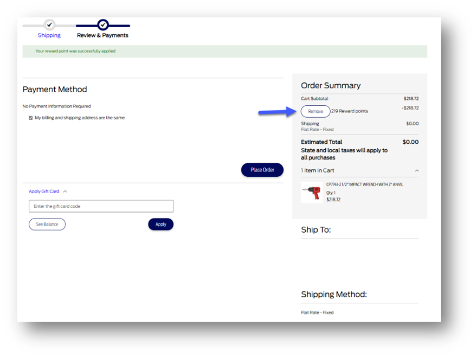This screenshot has height=357, width=476.
Task: Click the Review & Payments step checkmark circle
Action: point(102,24)
